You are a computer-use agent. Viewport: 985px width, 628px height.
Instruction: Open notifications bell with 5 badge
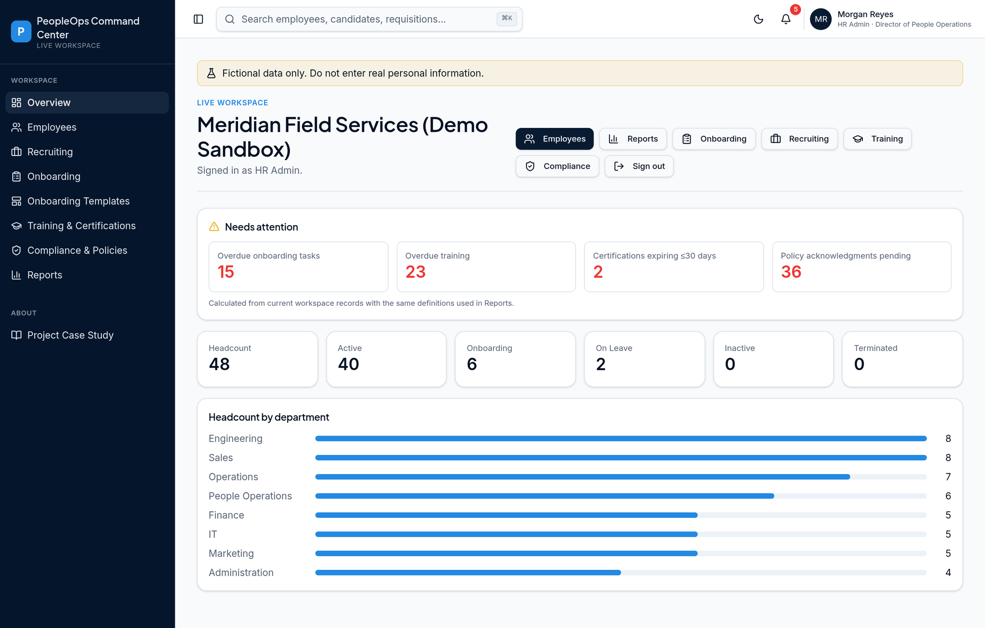tap(786, 19)
